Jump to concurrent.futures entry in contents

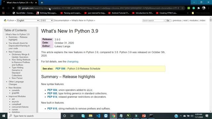click(20, 107)
